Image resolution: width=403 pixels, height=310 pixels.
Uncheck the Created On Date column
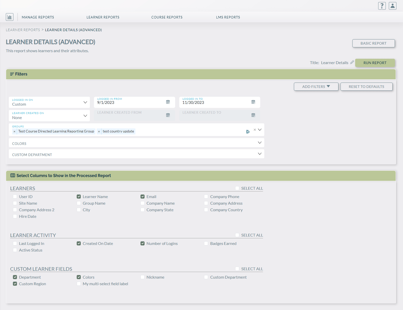pyautogui.click(x=79, y=243)
